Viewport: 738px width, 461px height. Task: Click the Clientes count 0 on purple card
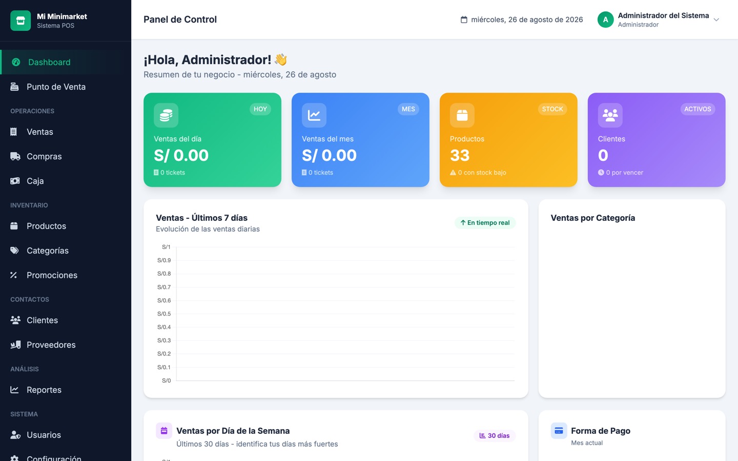click(603, 155)
